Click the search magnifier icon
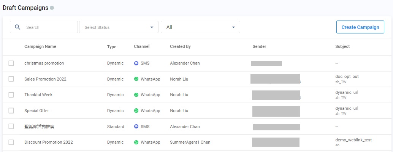This screenshot has height=152, width=393. pos(17,27)
